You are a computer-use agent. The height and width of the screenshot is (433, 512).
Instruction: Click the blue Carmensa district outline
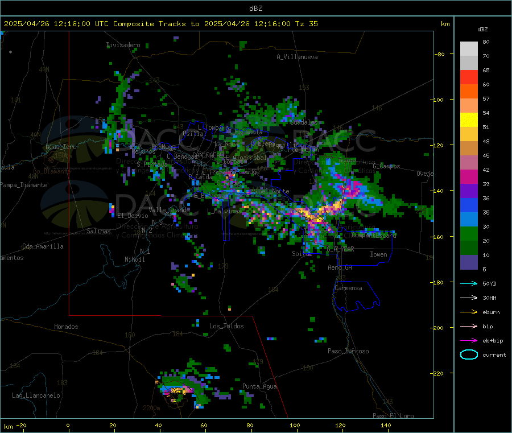(x=357, y=296)
